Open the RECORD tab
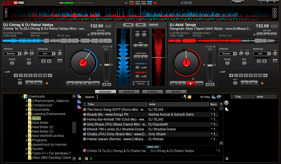The image size is (281, 164). click(x=176, y=92)
